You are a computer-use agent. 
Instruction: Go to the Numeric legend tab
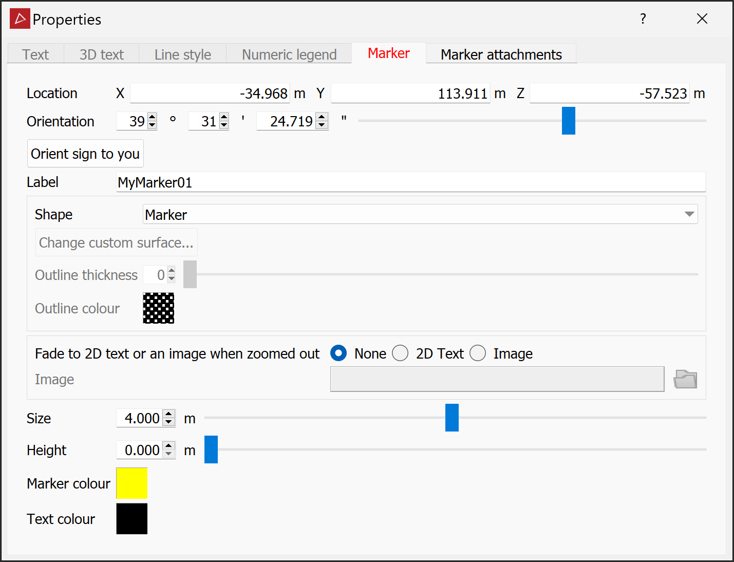click(289, 54)
